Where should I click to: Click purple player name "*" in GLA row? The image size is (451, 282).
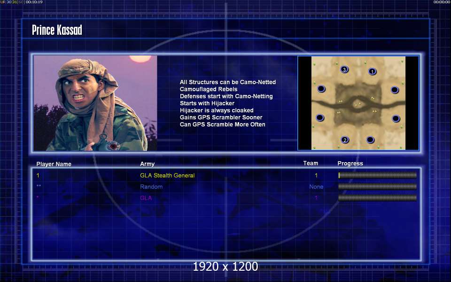pyautogui.click(x=38, y=197)
